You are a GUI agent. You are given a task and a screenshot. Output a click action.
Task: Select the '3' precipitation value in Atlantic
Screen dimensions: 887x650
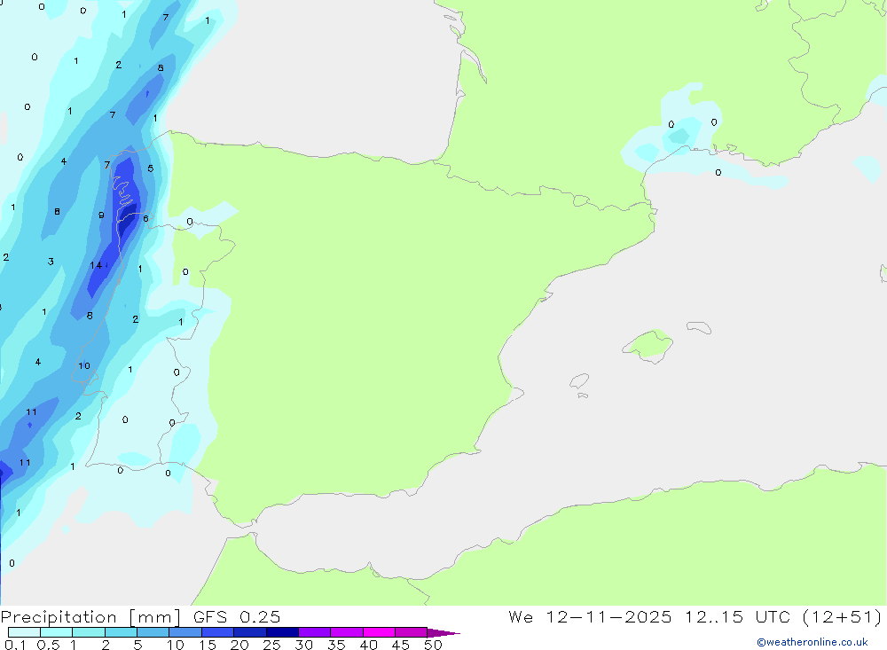coord(51,262)
